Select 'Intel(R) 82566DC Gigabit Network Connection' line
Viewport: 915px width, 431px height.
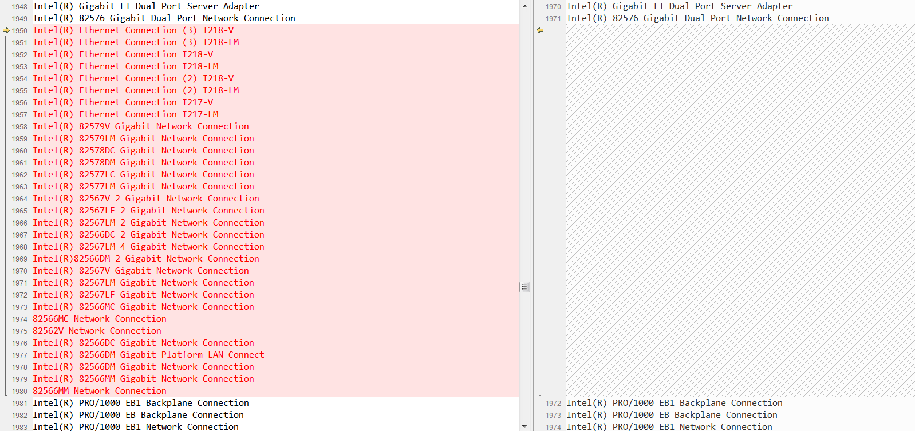tap(143, 343)
